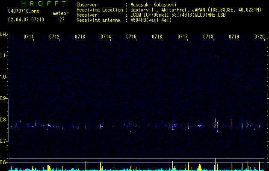This screenshot has height=171, width=269.
Task: Click the observer name Masayuki Kobayashi
Action: point(153,5)
